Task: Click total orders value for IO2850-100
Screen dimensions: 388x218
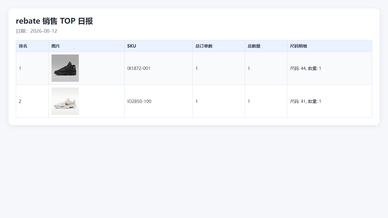Action: point(197,101)
